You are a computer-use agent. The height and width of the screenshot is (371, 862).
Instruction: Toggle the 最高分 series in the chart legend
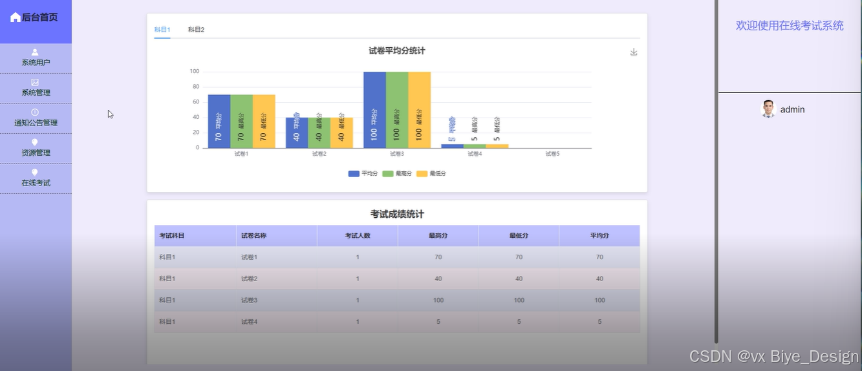(x=397, y=174)
